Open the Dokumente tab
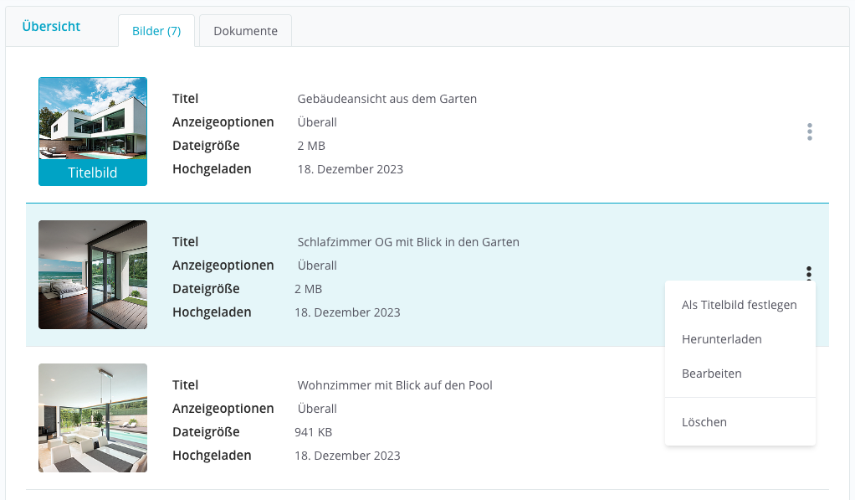 (245, 31)
